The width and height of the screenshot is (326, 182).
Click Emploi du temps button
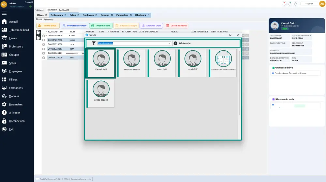pyautogui.click(x=126, y=26)
